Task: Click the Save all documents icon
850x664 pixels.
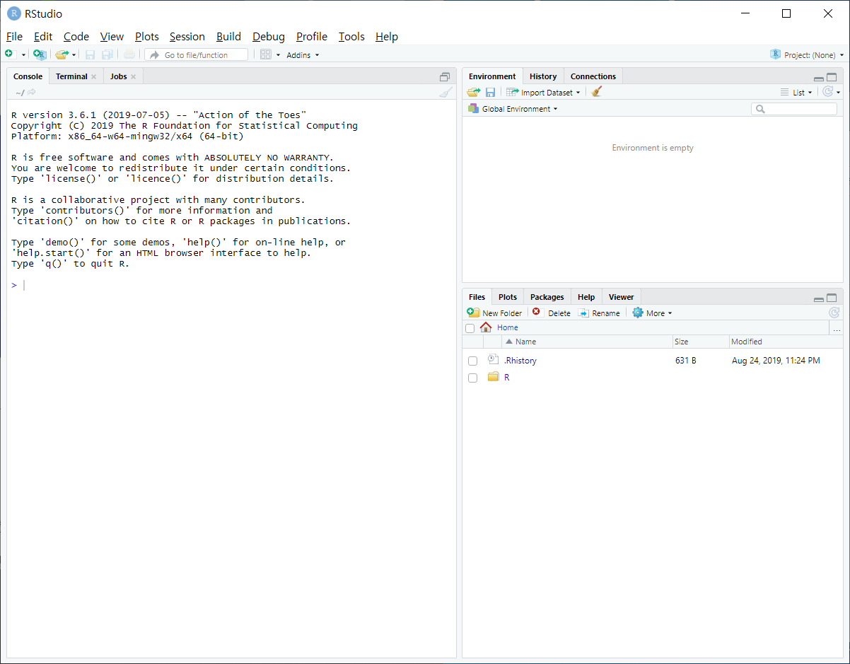Action: 107,54
